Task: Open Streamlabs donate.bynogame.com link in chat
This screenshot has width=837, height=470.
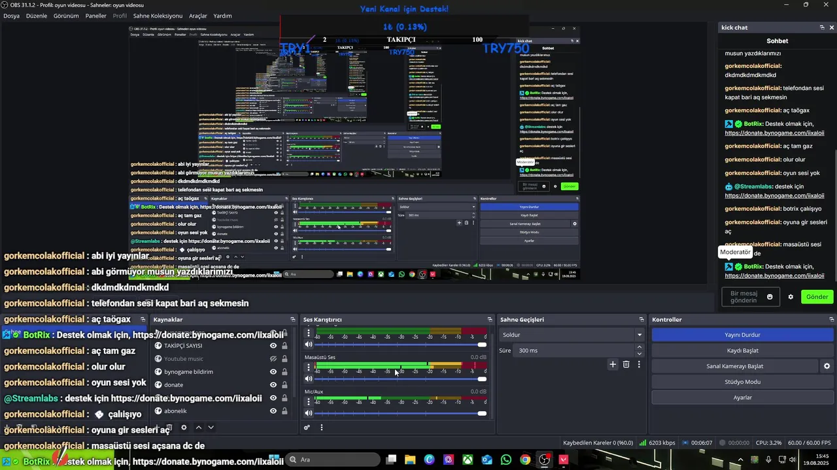Action: pos(774,195)
